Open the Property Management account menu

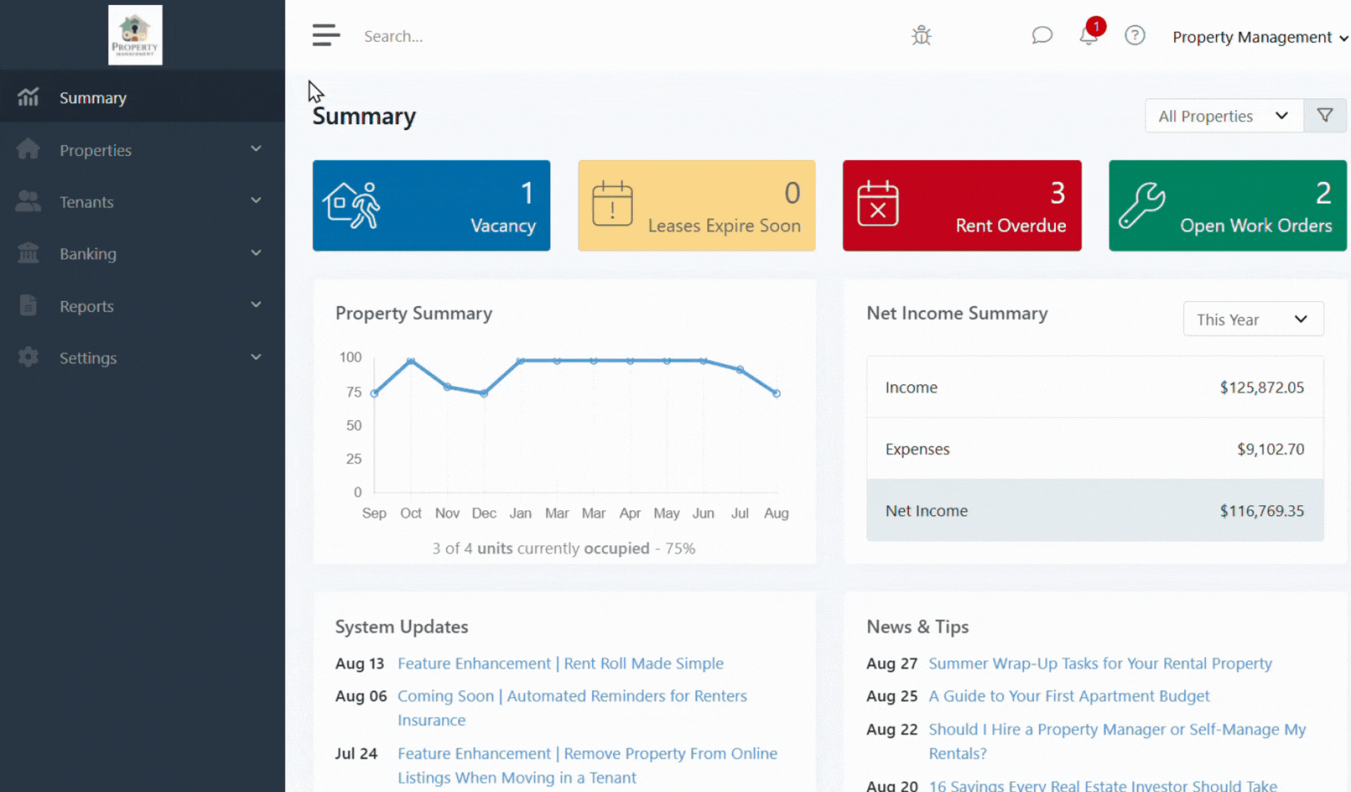(1258, 38)
